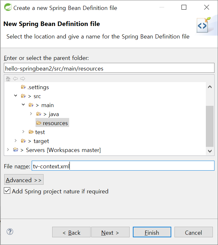Select the resources tree row label
Viewport: 218px width, 245px height.
coord(55,123)
